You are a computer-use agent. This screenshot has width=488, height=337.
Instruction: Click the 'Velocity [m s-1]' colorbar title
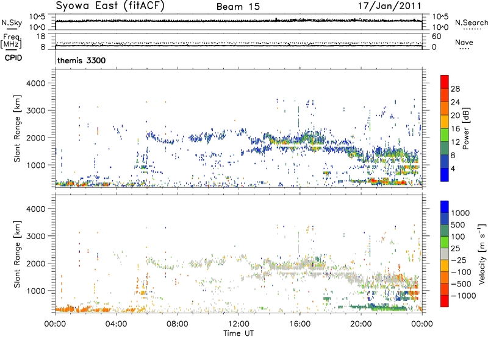click(x=482, y=254)
